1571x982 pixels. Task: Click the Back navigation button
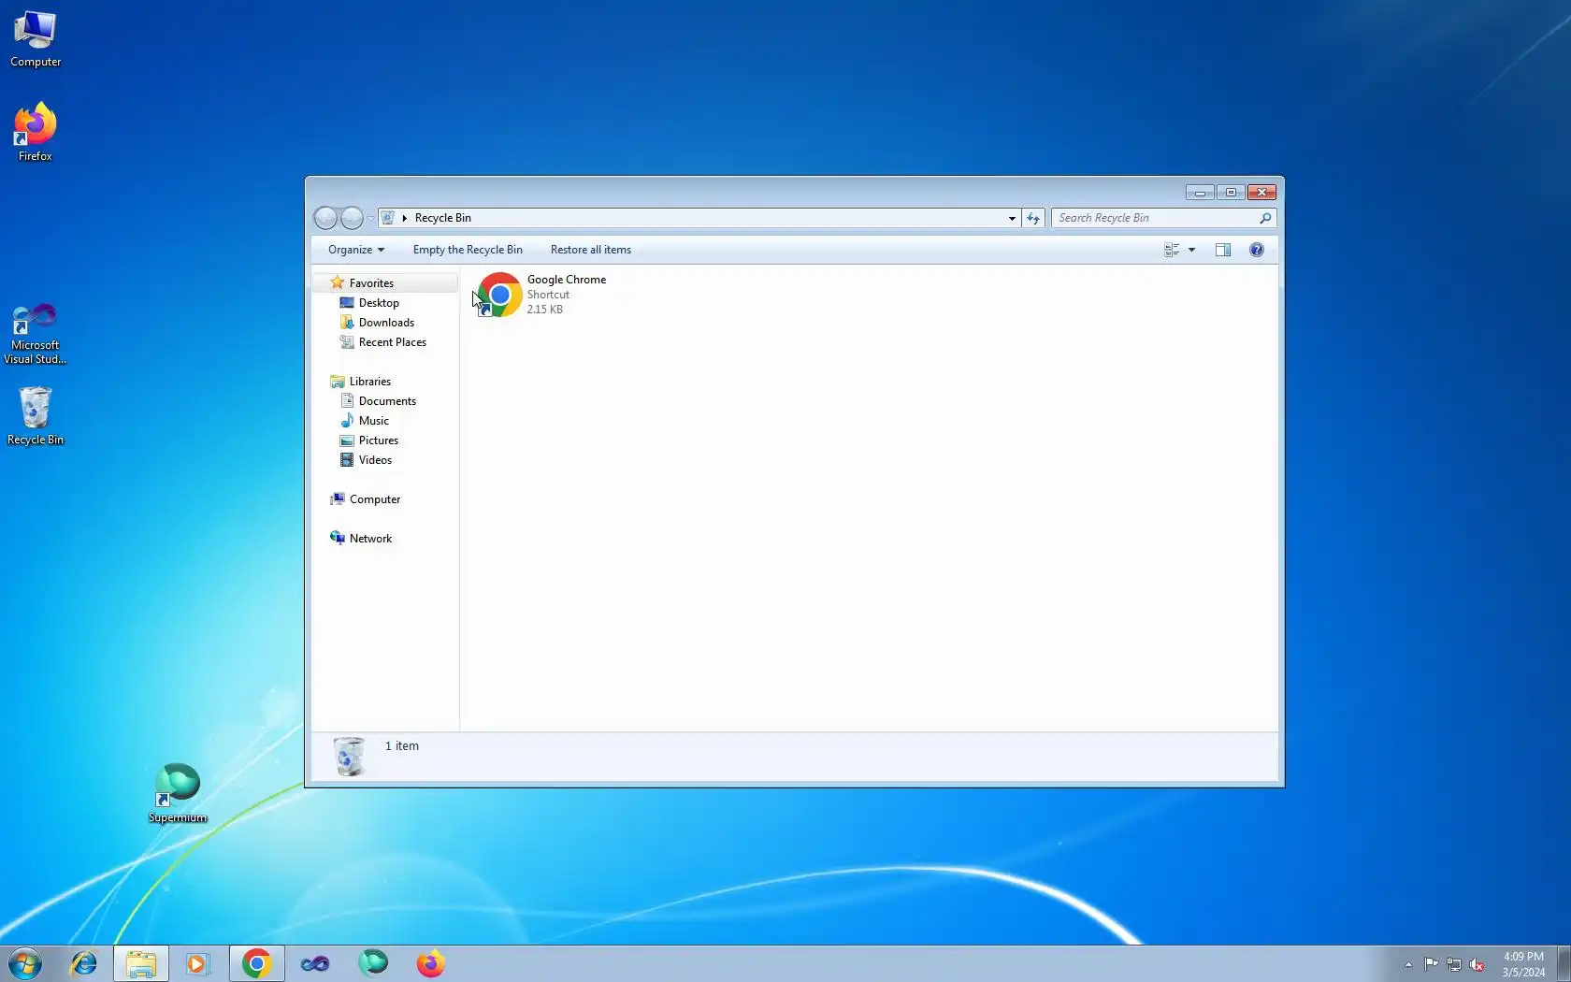[325, 218]
